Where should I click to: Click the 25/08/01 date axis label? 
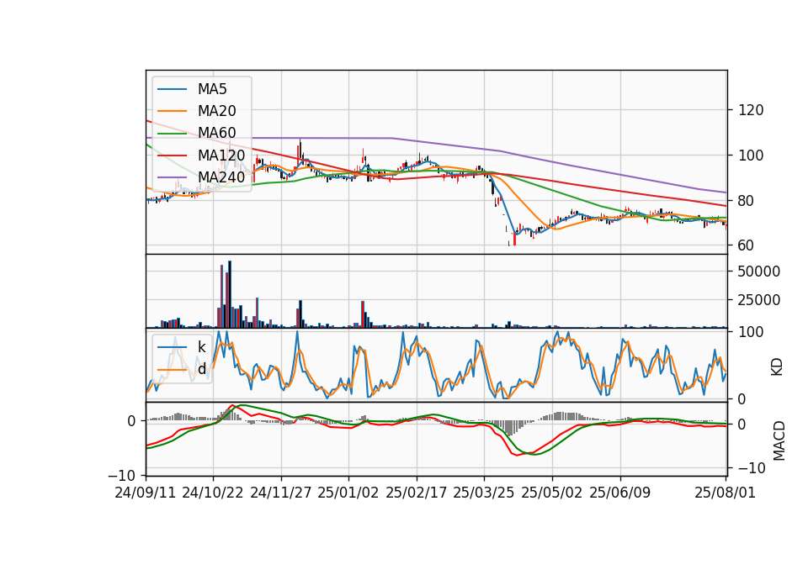[x=726, y=493]
